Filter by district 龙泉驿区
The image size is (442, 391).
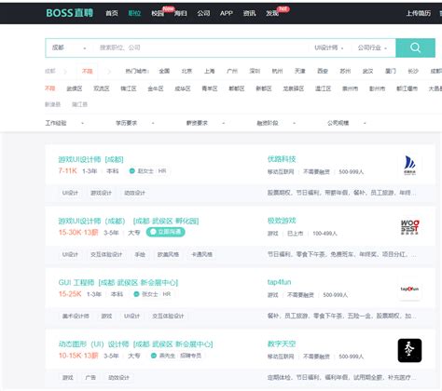(293, 88)
